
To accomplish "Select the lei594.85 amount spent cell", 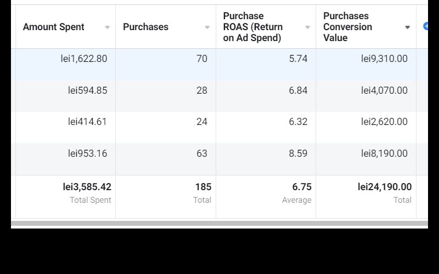I will (x=87, y=90).
